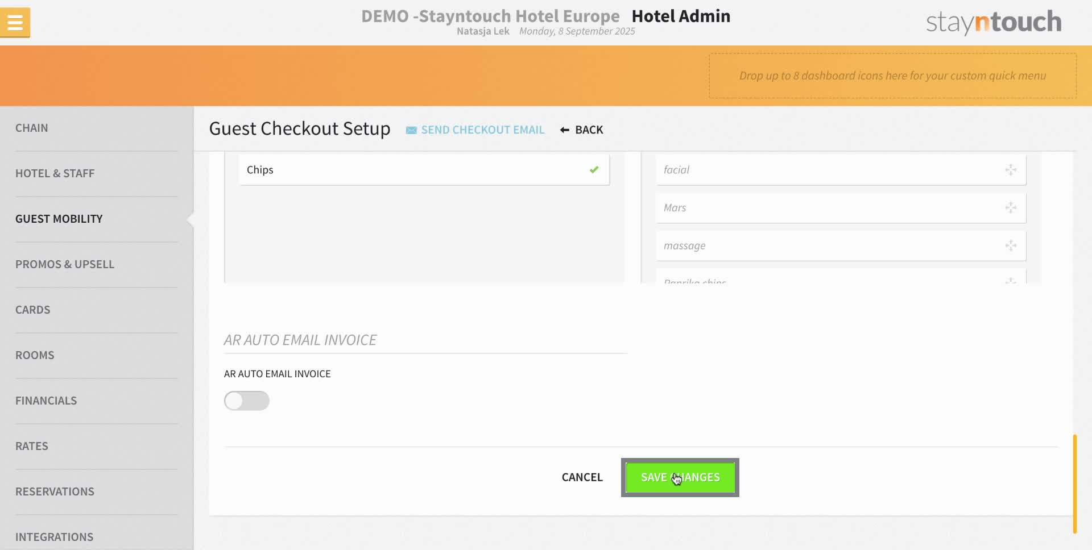This screenshot has width=1092, height=550.
Task: Click the back arrow icon next to BACK
Action: coord(564,130)
